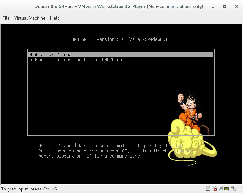Open the Virtual Machine menu

pos(30,18)
